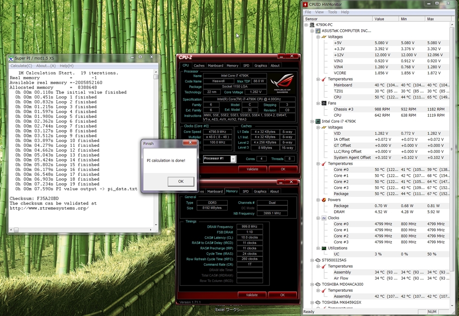Click the 4790K-PC computer icon in tree
Image resolution: width=459 pixels, height=316 pixels.
[312, 25]
